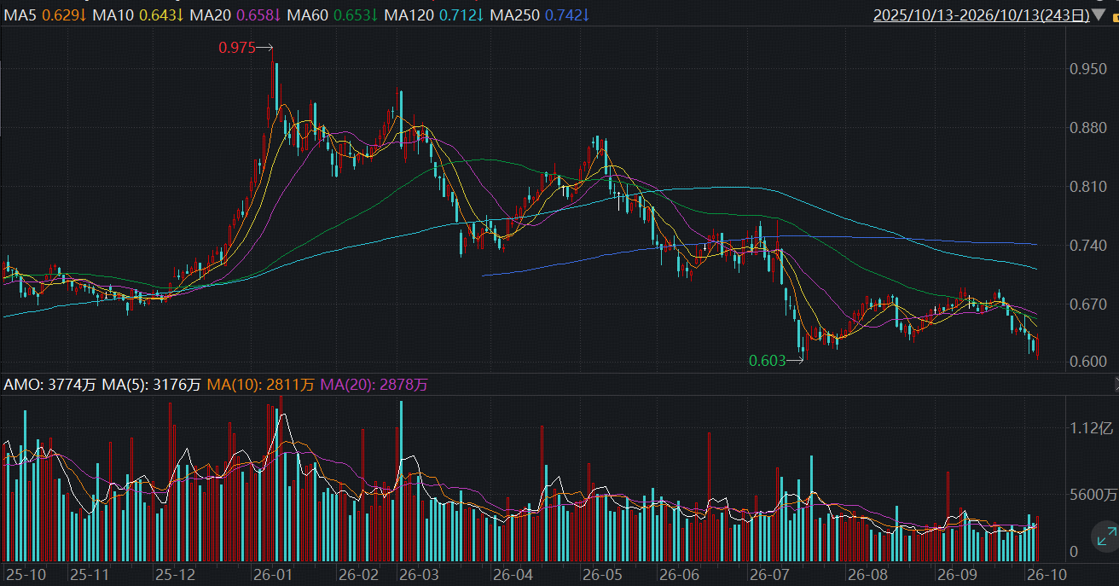Click the 0.670 price axis label
The height and width of the screenshot is (586, 1119).
(1088, 305)
